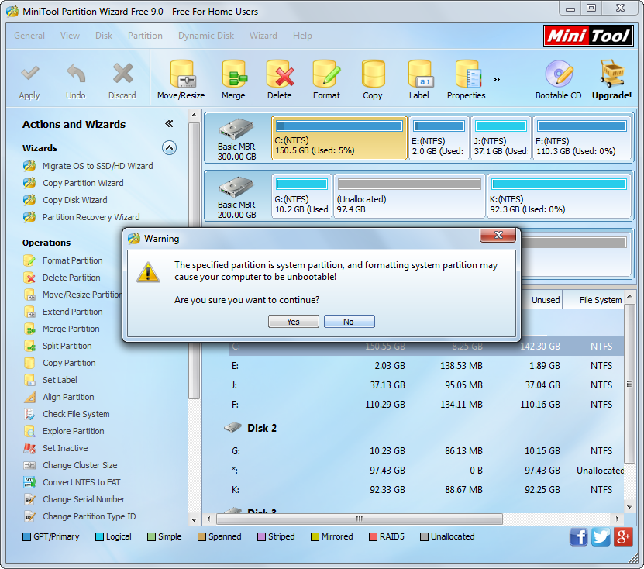Click the Copy toolbar icon
The height and width of the screenshot is (569, 644).
point(373,74)
